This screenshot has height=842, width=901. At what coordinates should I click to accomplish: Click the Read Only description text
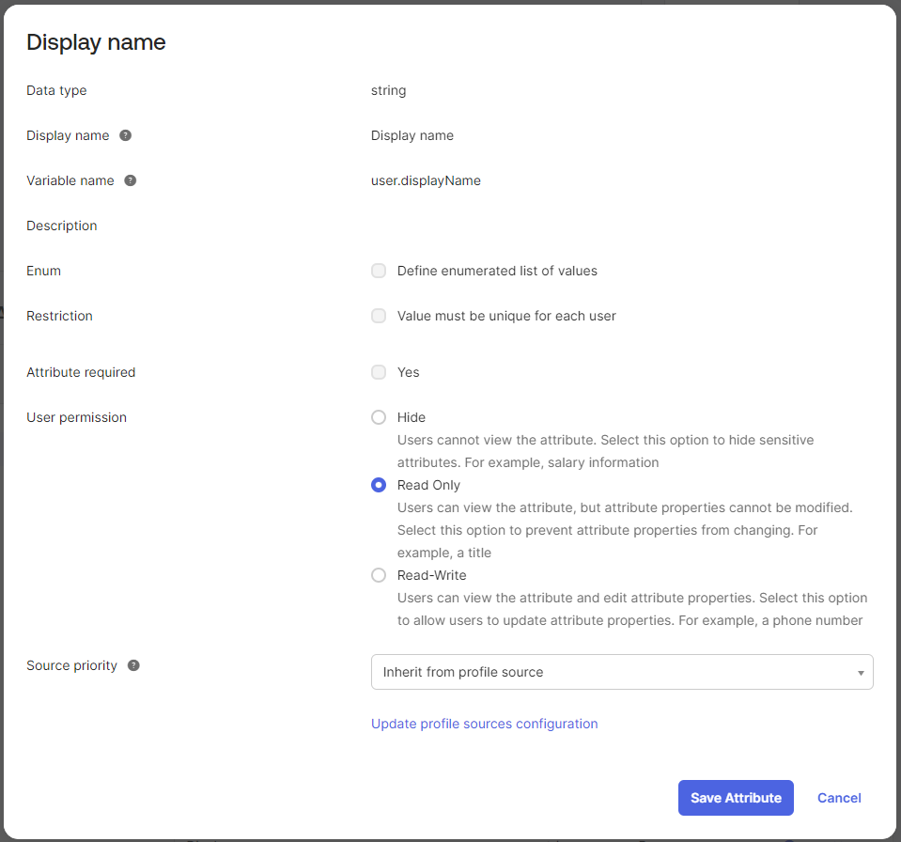coord(625,530)
